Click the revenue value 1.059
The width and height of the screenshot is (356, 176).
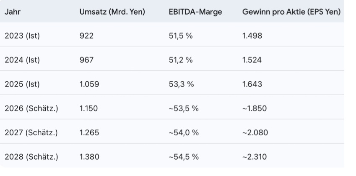coord(89,84)
